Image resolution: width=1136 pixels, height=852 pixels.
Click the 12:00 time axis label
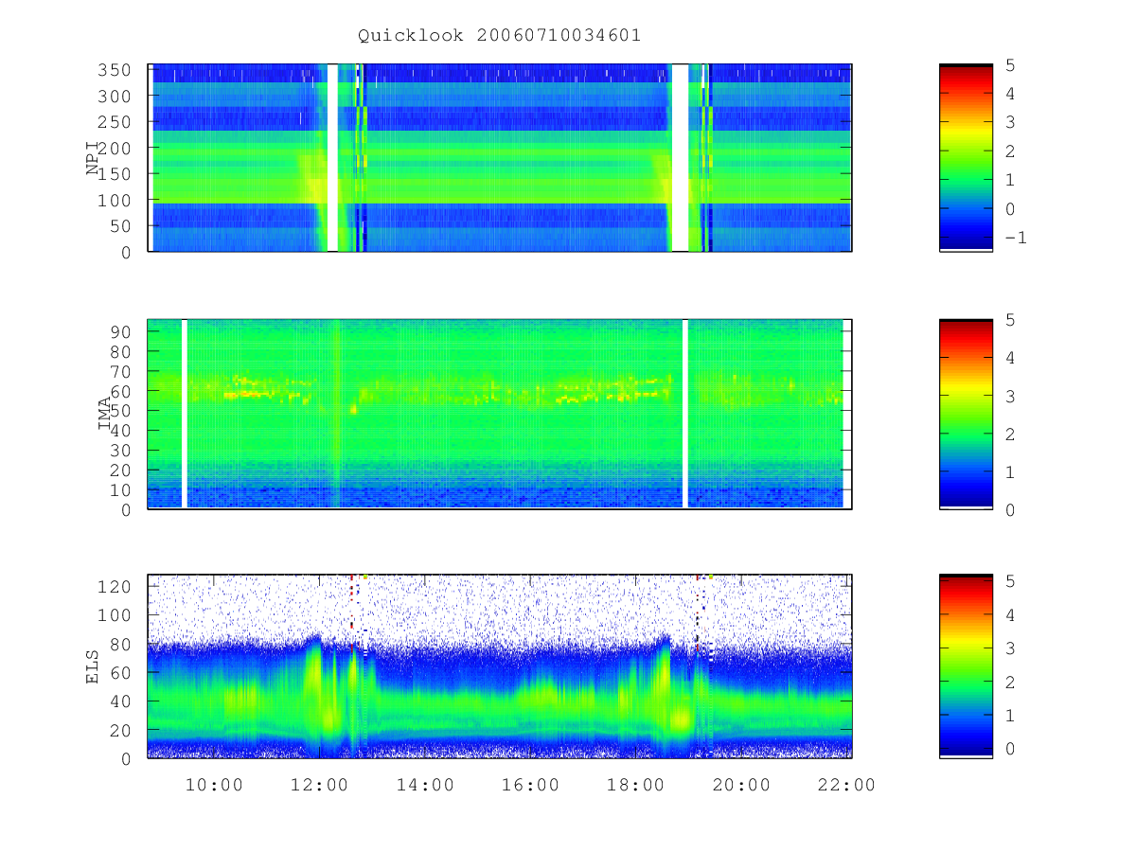tap(319, 785)
